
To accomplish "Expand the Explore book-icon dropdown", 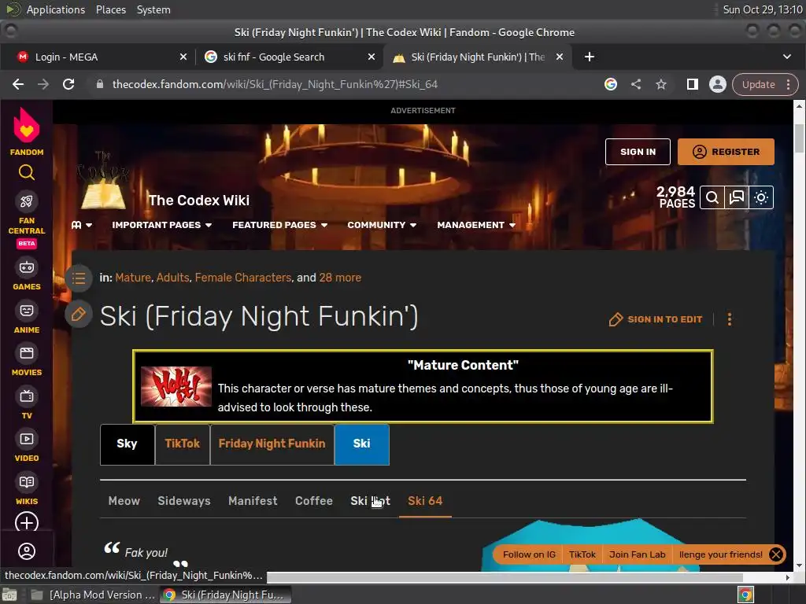I will click(82, 225).
